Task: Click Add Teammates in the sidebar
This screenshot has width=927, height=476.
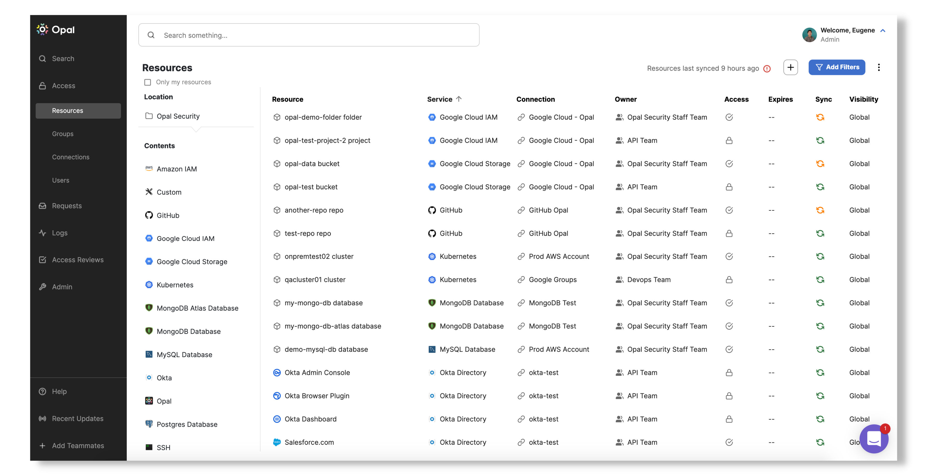Action: click(78, 446)
